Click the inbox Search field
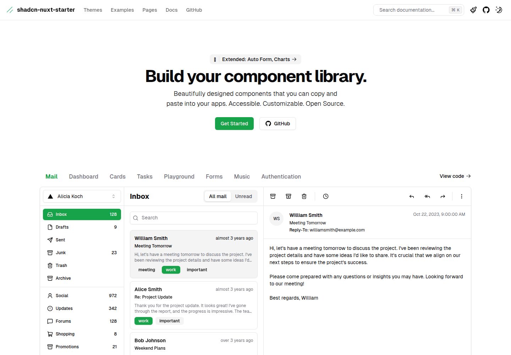511x355 pixels. 194,218
